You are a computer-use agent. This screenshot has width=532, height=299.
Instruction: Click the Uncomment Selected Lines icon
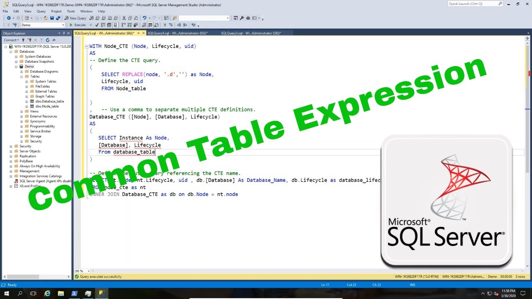(171, 25)
